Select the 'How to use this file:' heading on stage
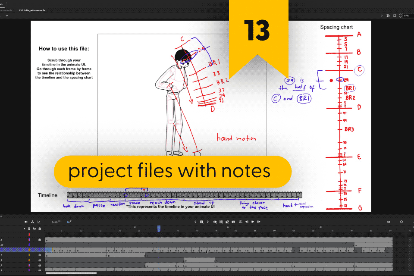 (x=64, y=49)
